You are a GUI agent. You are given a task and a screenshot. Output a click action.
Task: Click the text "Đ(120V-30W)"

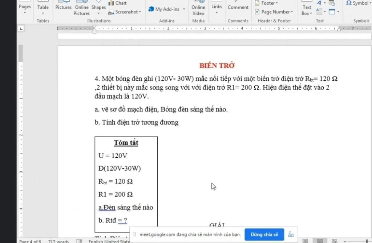tap(120, 168)
